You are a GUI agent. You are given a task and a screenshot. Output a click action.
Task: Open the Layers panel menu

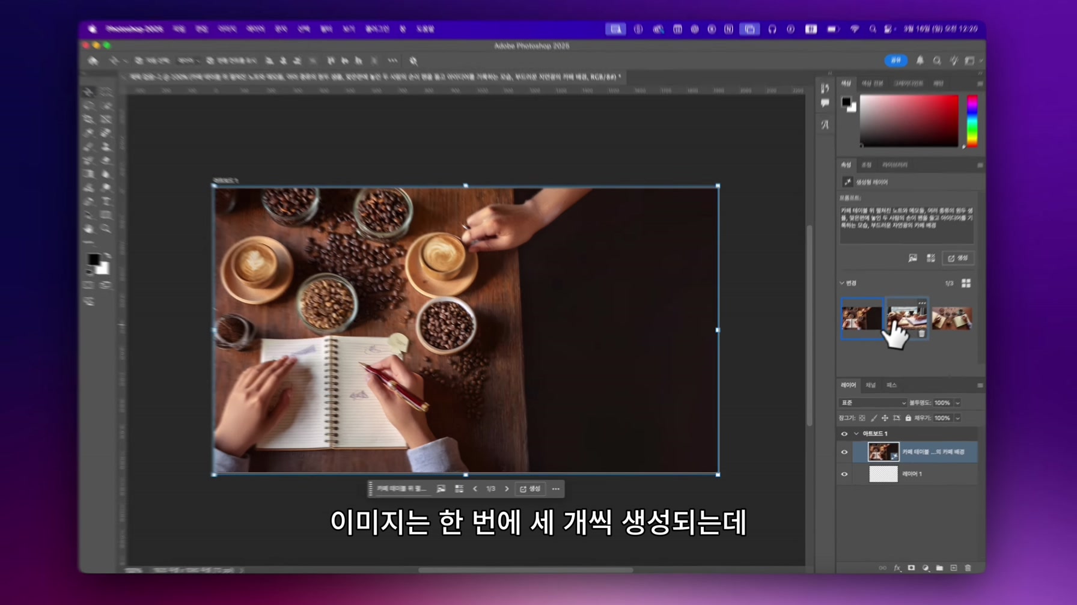[x=980, y=385]
